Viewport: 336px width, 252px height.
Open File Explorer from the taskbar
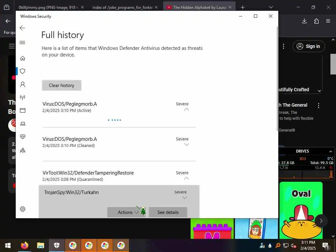click(40, 245)
